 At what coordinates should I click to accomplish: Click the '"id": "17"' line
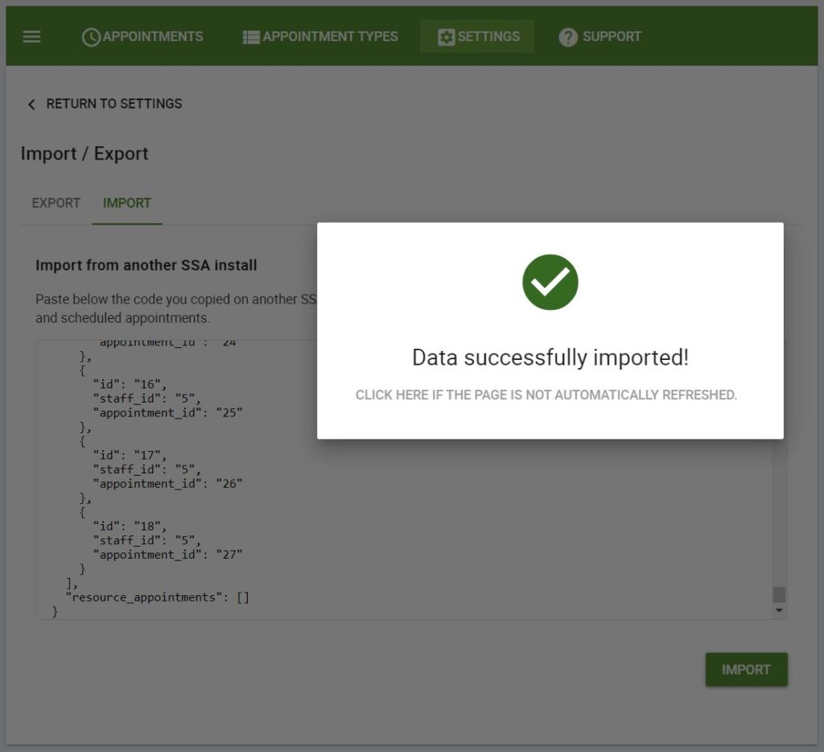130,456
